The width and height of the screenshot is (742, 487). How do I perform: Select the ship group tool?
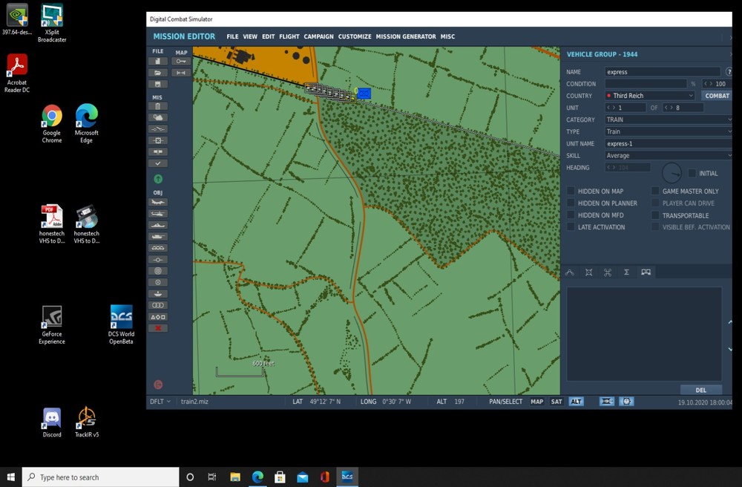tap(158, 225)
